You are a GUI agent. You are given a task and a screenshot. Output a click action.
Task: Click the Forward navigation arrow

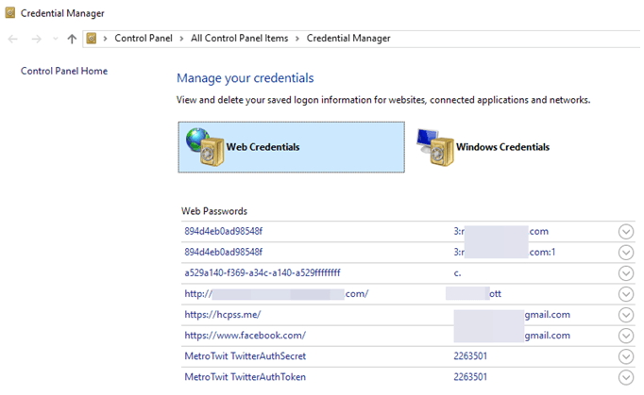click(37, 39)
